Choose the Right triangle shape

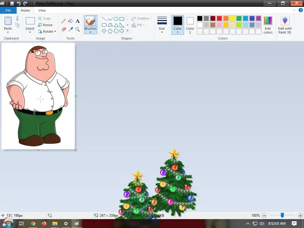coord(122,25)
